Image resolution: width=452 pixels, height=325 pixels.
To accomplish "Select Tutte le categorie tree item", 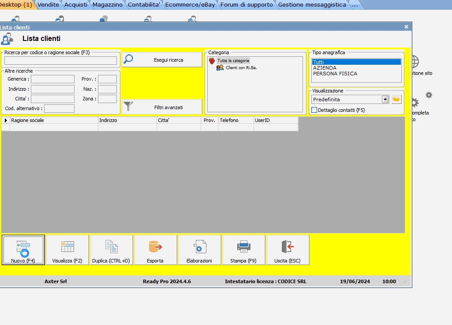I will click(233, 61).
